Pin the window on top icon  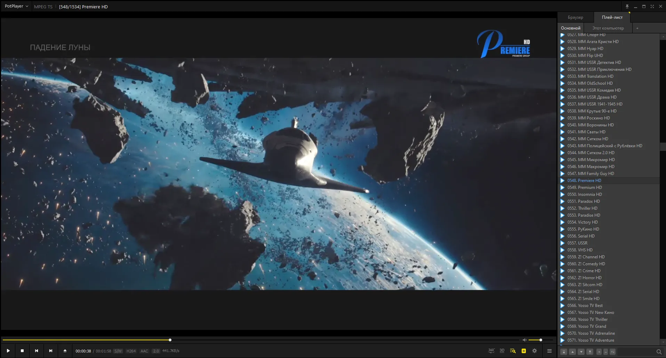(627, 6)
